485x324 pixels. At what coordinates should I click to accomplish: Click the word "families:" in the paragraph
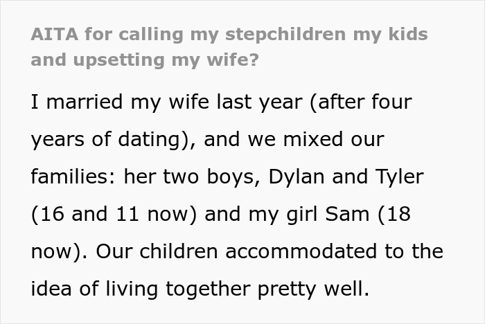(73, 177)
